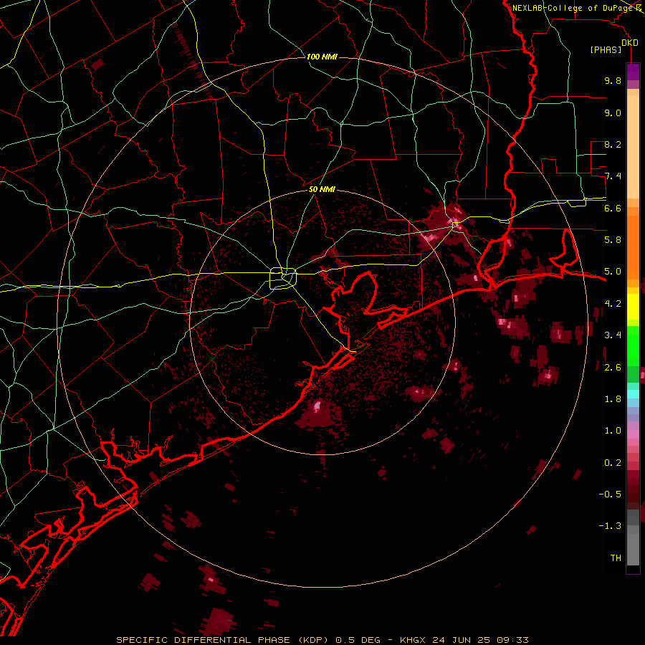This screenshot has height=645, width=645.
Task: Click the 100 NMI range ring label
Action: 322,57
